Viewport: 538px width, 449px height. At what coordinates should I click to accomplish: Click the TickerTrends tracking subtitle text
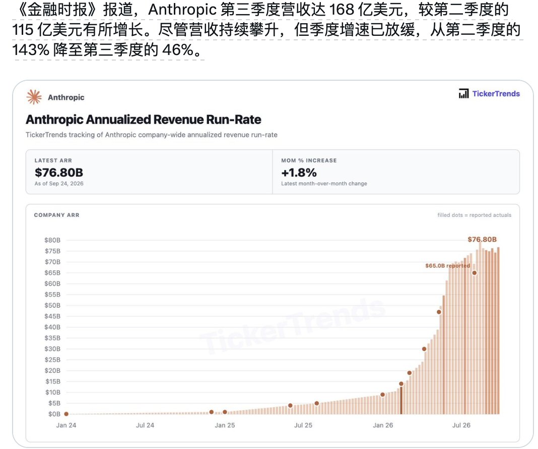(x=151, y=135)
